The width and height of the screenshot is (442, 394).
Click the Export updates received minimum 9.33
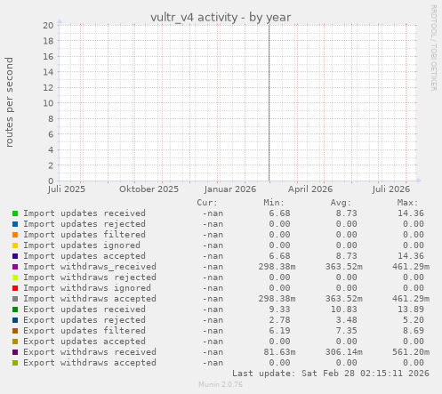pos(279,310)
